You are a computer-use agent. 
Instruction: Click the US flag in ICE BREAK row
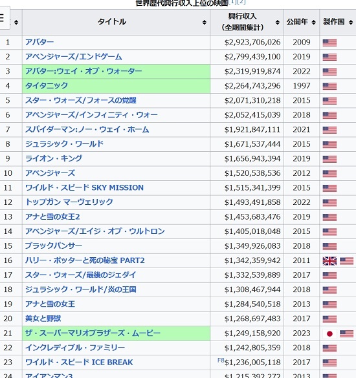point(329,362)
